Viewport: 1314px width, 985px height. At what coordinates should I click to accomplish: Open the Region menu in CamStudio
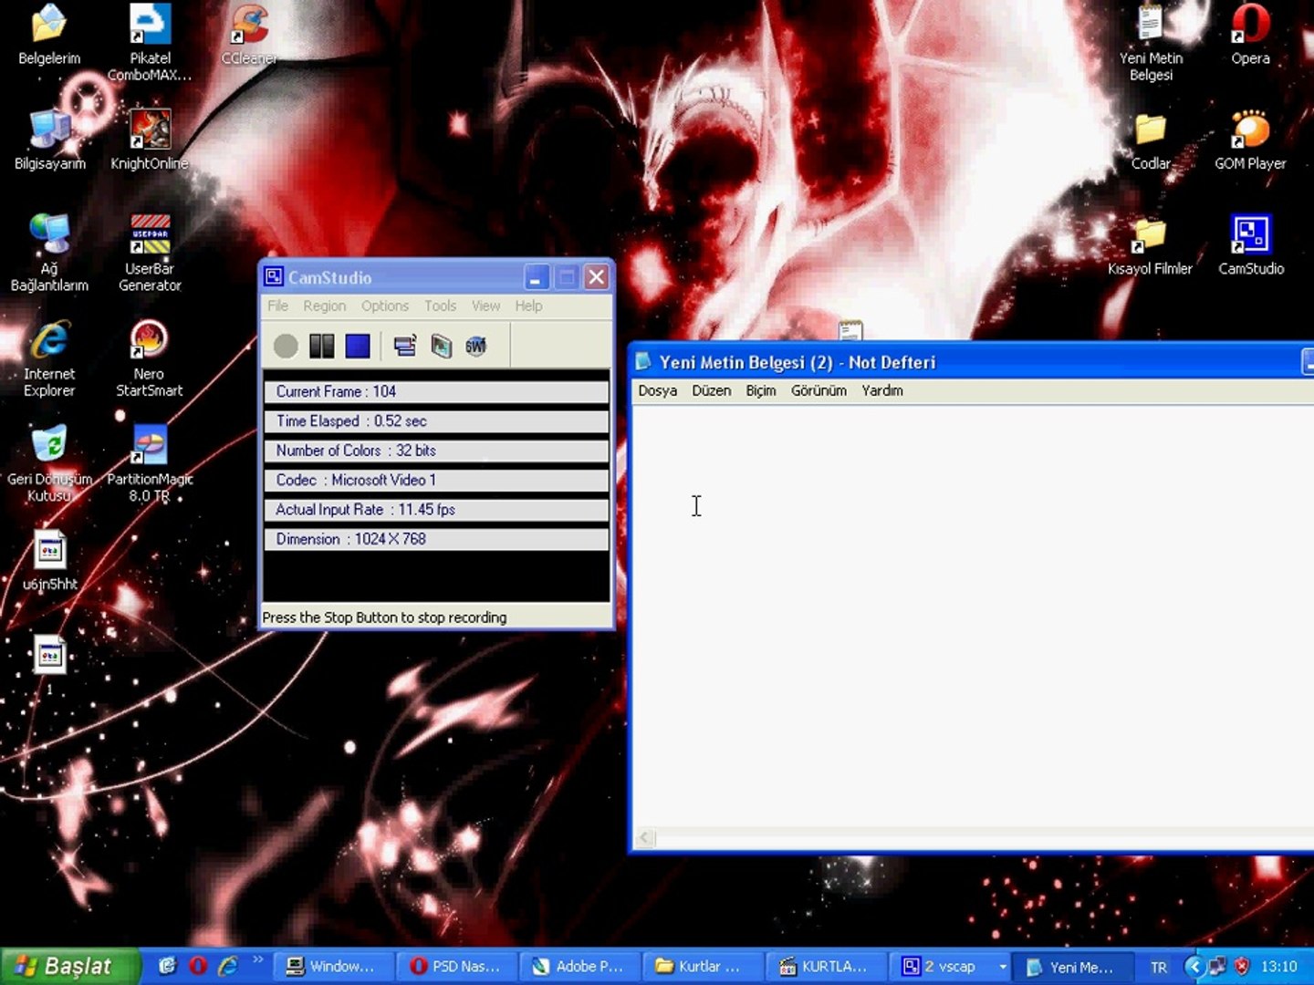pyautogui.click(x=325, y=306)
